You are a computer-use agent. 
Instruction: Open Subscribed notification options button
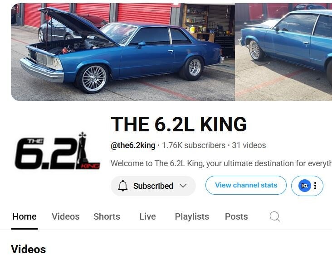[153, 186]
